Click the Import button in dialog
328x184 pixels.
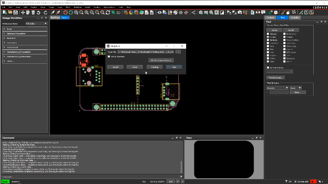coord(115,67)
